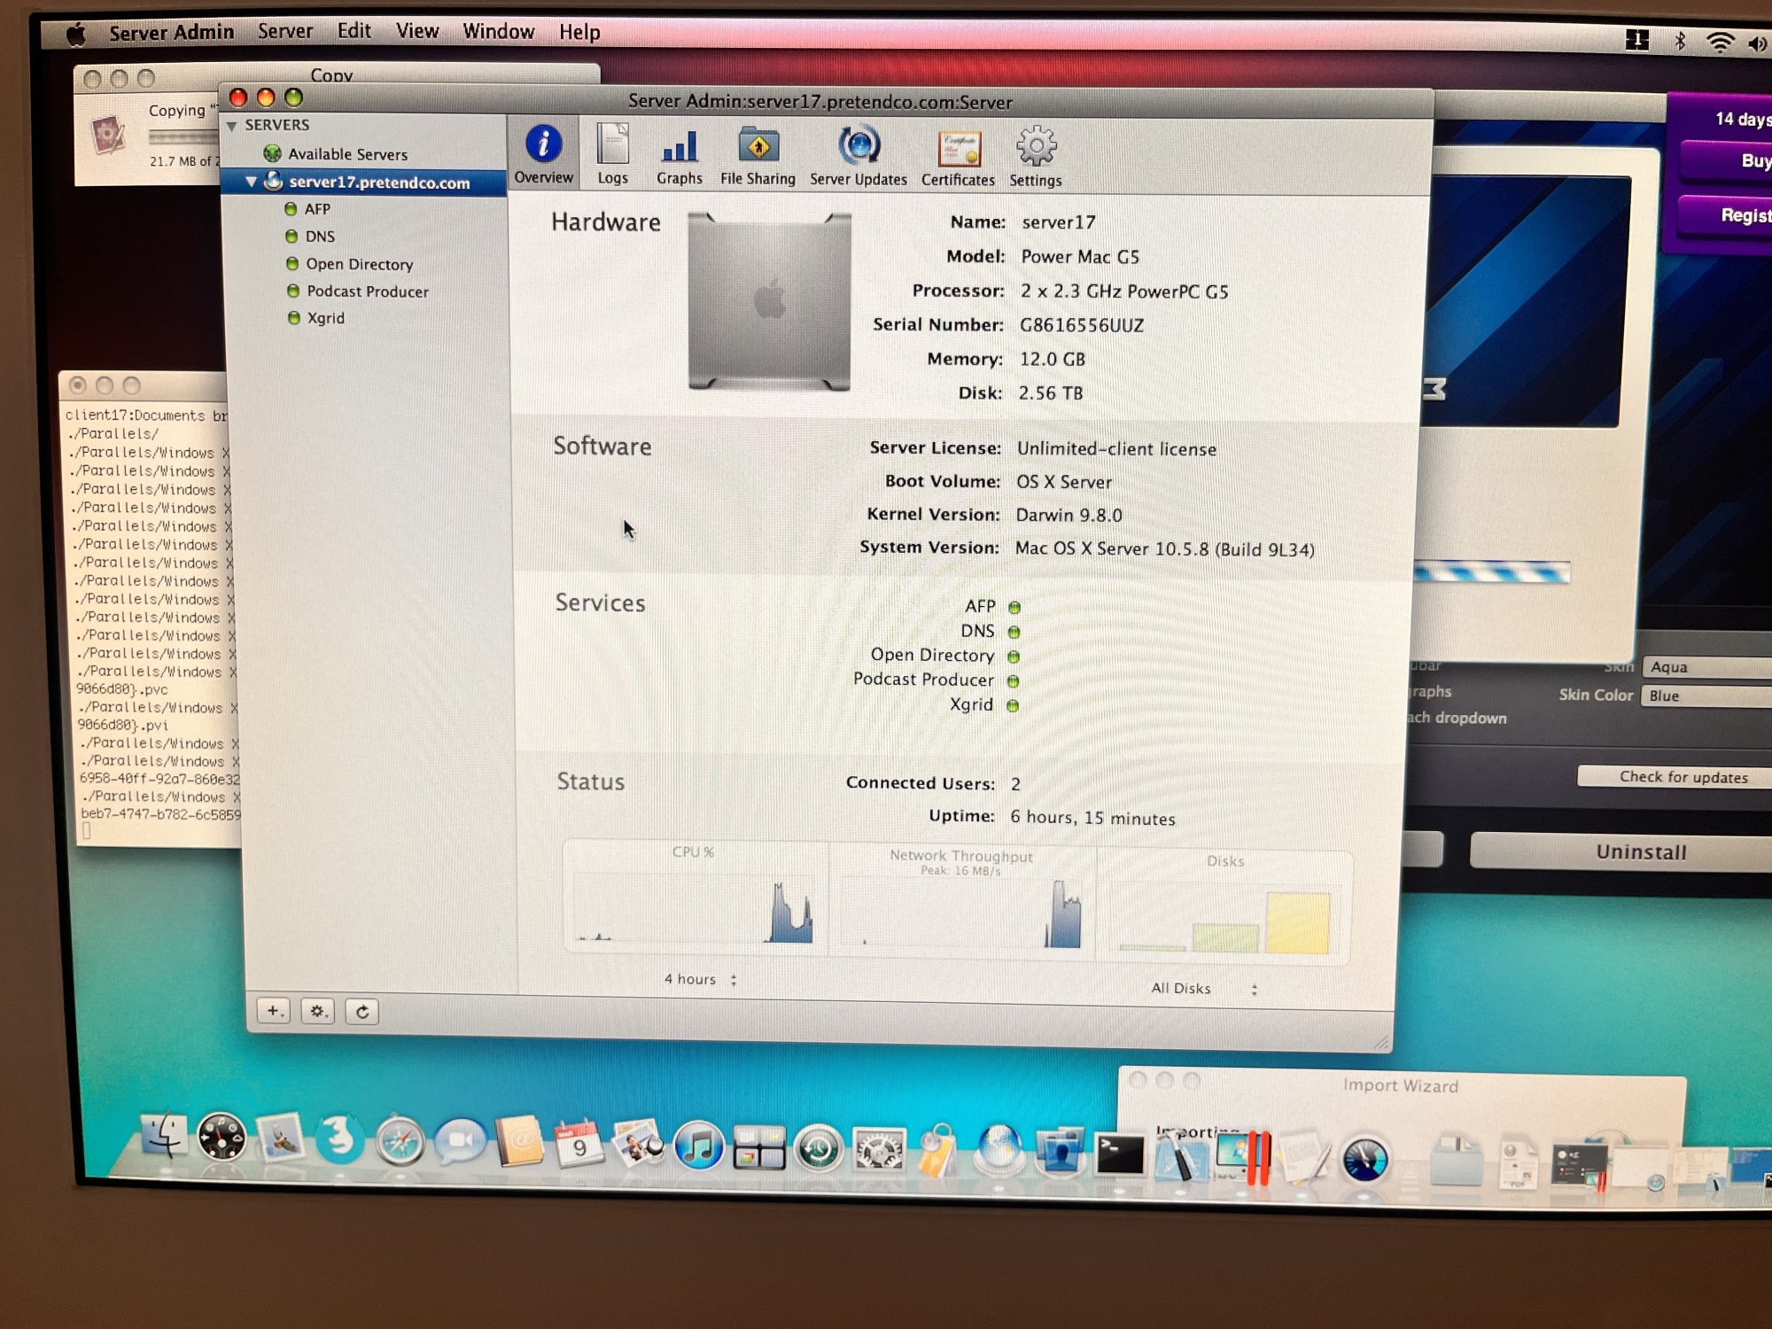Collapse the SERVERS disclosure triangle
Image resolution: width=1772 pixels, height=1329 pixels.
[232, 126]
